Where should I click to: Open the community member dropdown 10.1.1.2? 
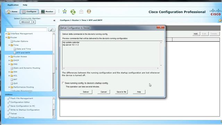point(28,22)
